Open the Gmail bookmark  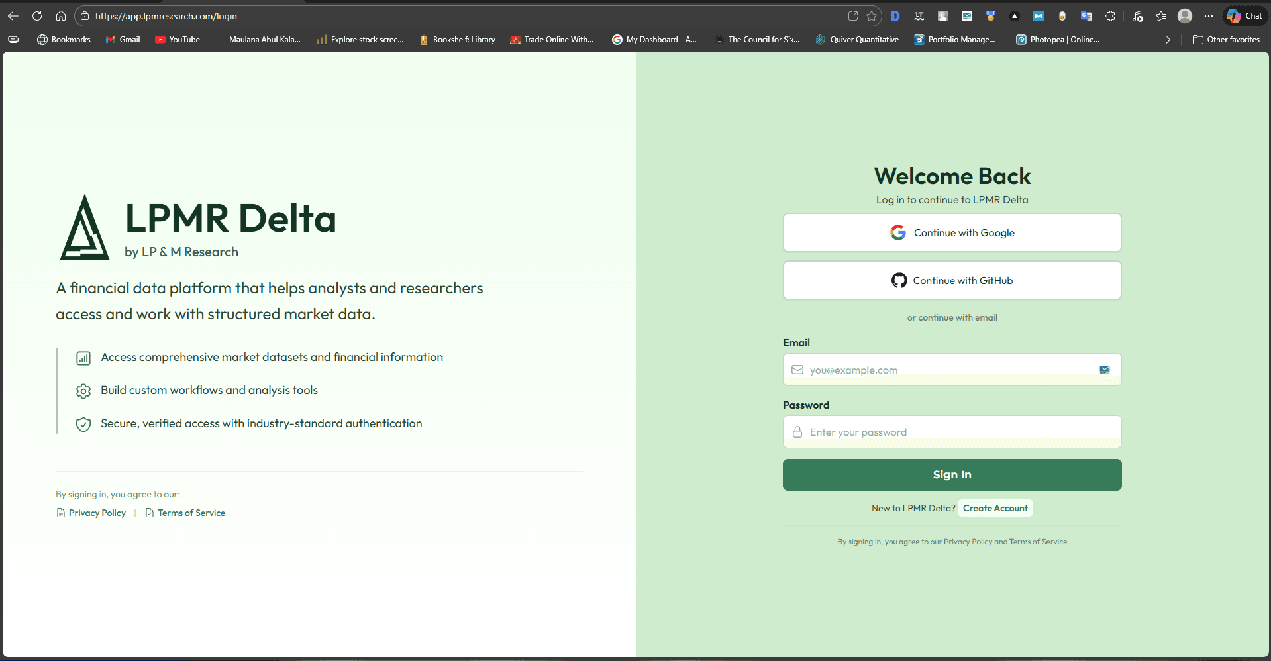(x=123, y=40)
